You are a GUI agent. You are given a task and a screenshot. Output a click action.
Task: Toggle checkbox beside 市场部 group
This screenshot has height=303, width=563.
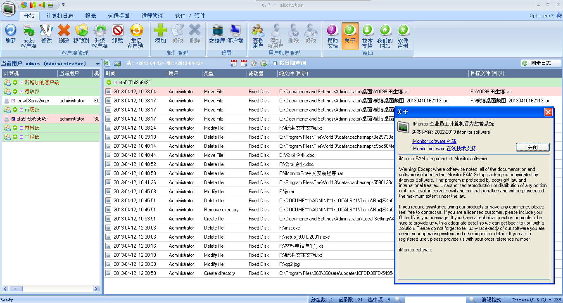(x=21, y=110)
